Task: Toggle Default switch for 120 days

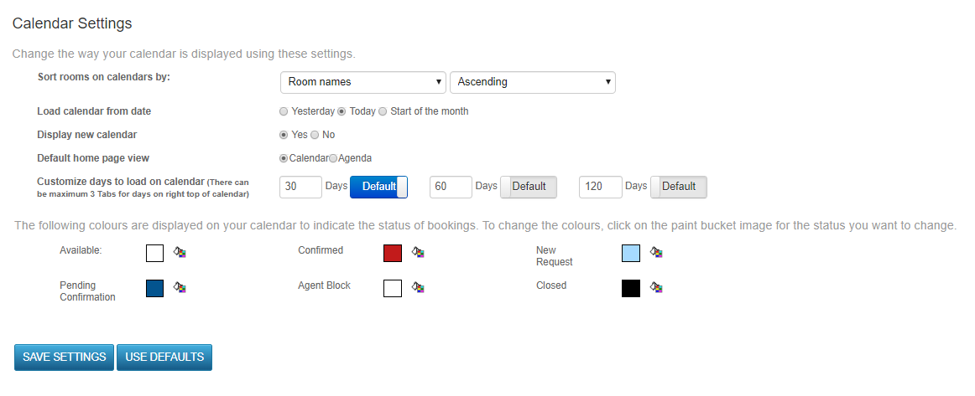Action: pyautogui.click(x=679, y=187)
